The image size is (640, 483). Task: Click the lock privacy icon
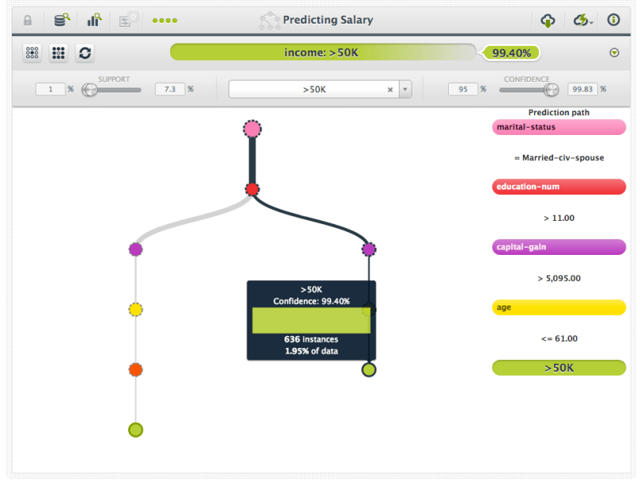tap(28, 21)
